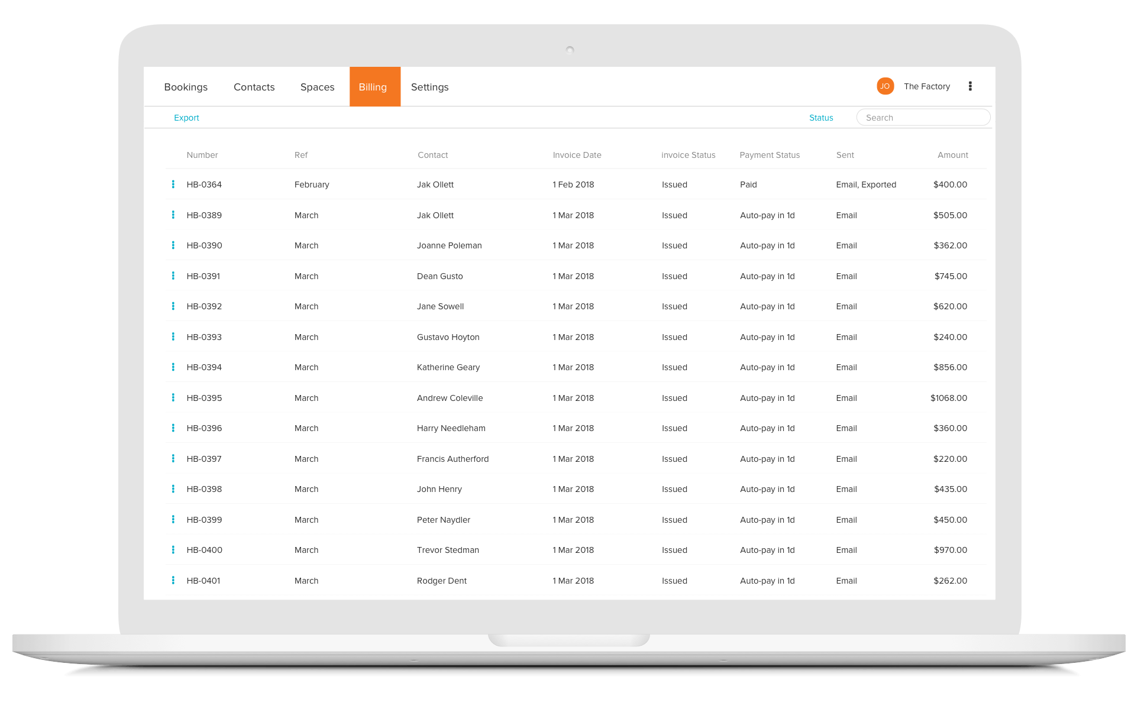This screenshot has height=709, width=1141.
Task: Click the orange JO user avatar
Action: coord(885,86)
